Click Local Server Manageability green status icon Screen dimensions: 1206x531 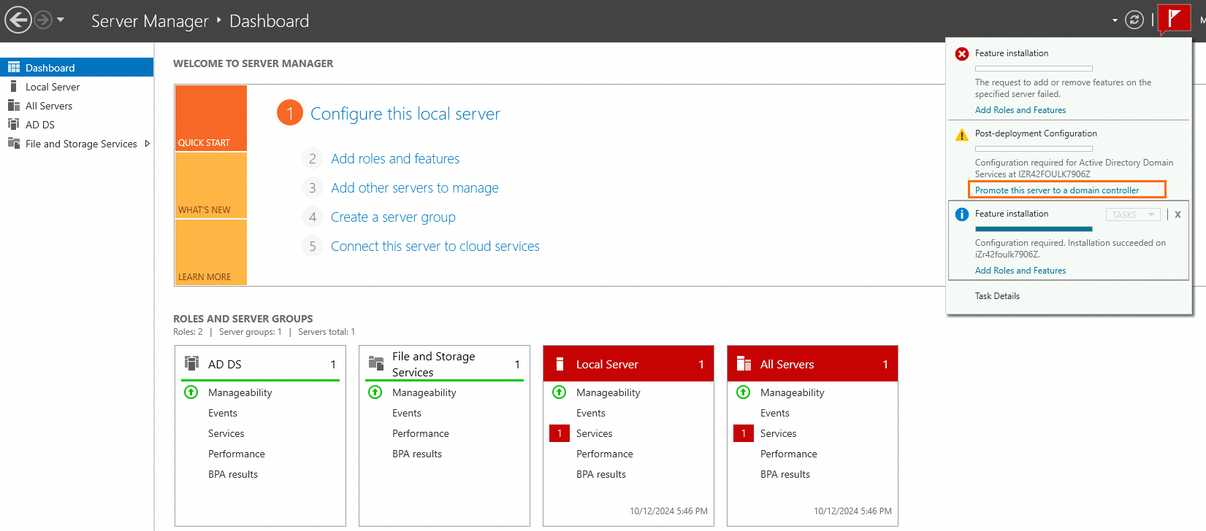tap(560, 392)
